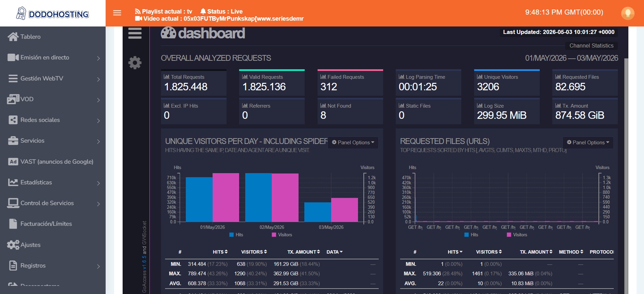Open the GoAccess dashboard hamburger menu
644x294 pixels.
coord(135,33)
